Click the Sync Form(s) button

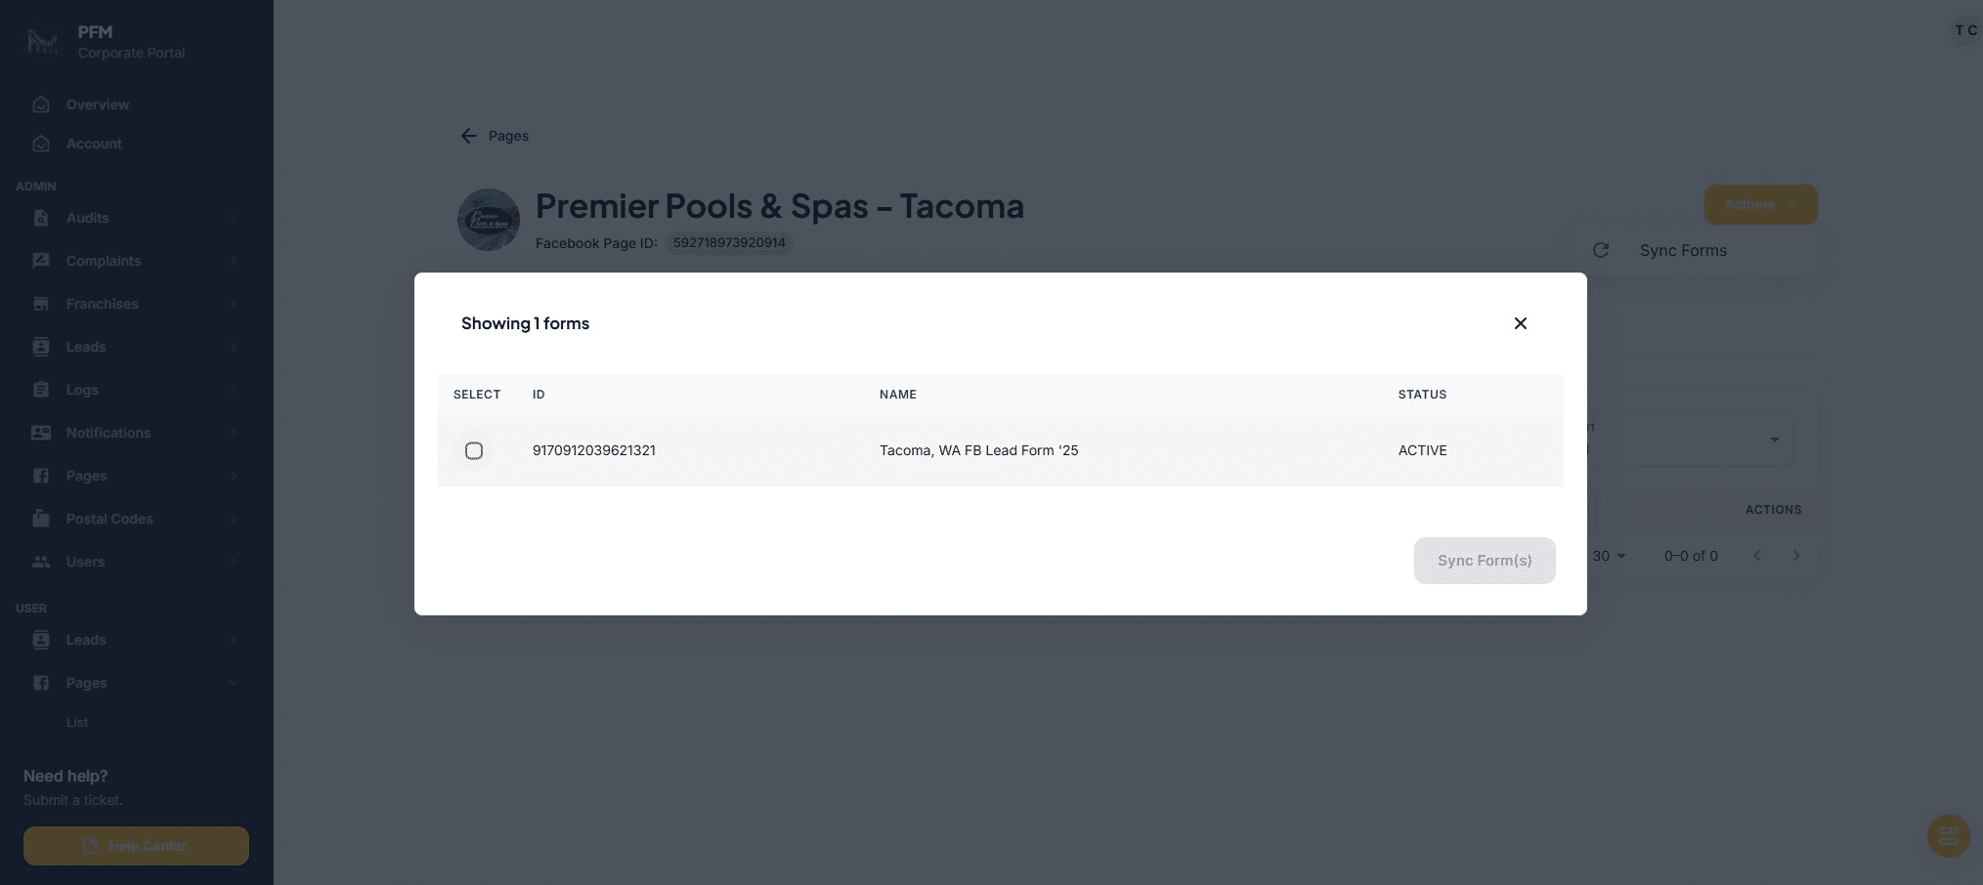[1484, 561]
